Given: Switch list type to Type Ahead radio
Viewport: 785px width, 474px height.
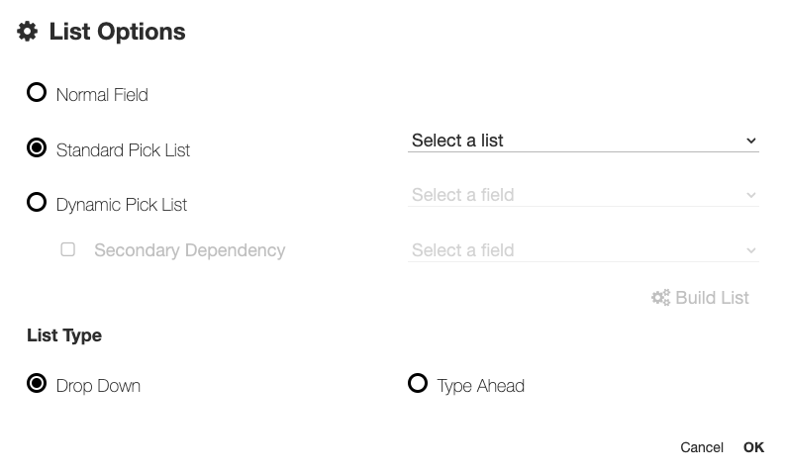Looking at the screenshot, I should [x=418, y=384].
